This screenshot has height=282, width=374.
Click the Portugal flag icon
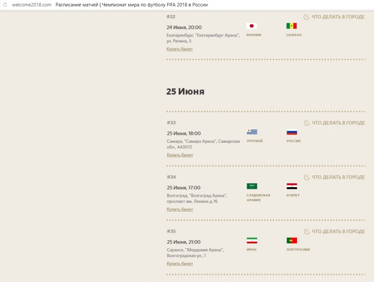coord(291,241)
